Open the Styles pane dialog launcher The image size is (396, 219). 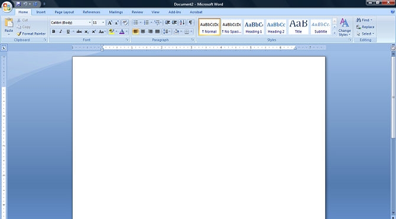[350, 40]
